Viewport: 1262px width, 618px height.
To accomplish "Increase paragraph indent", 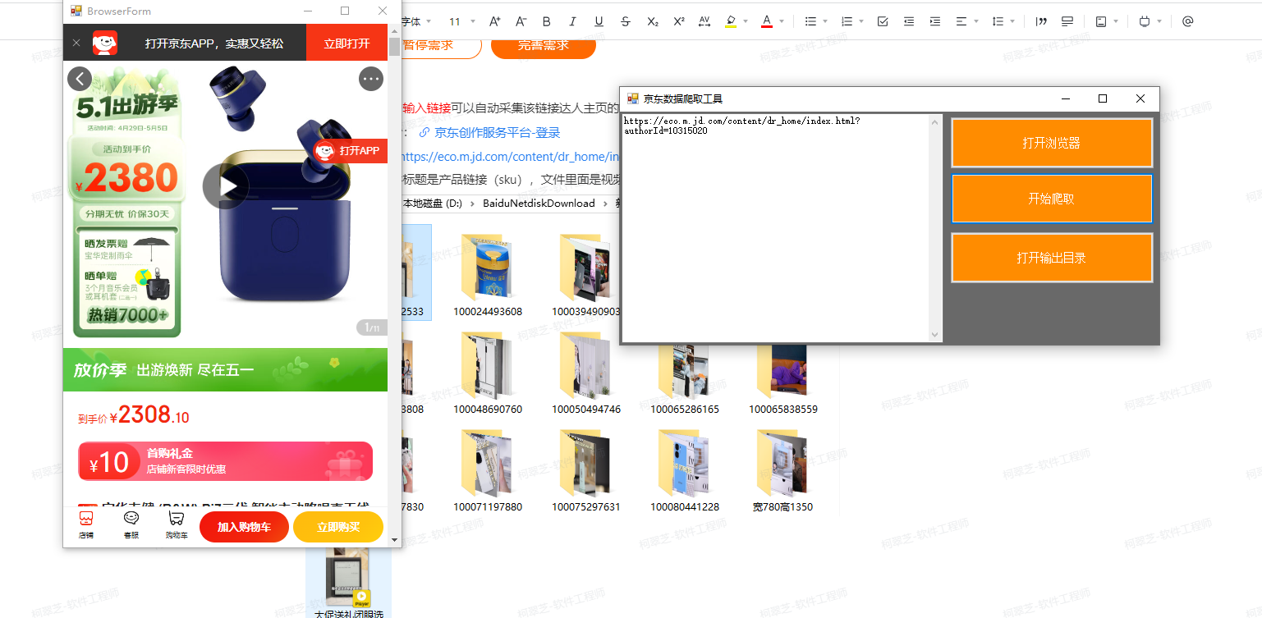I will [935, 21].
